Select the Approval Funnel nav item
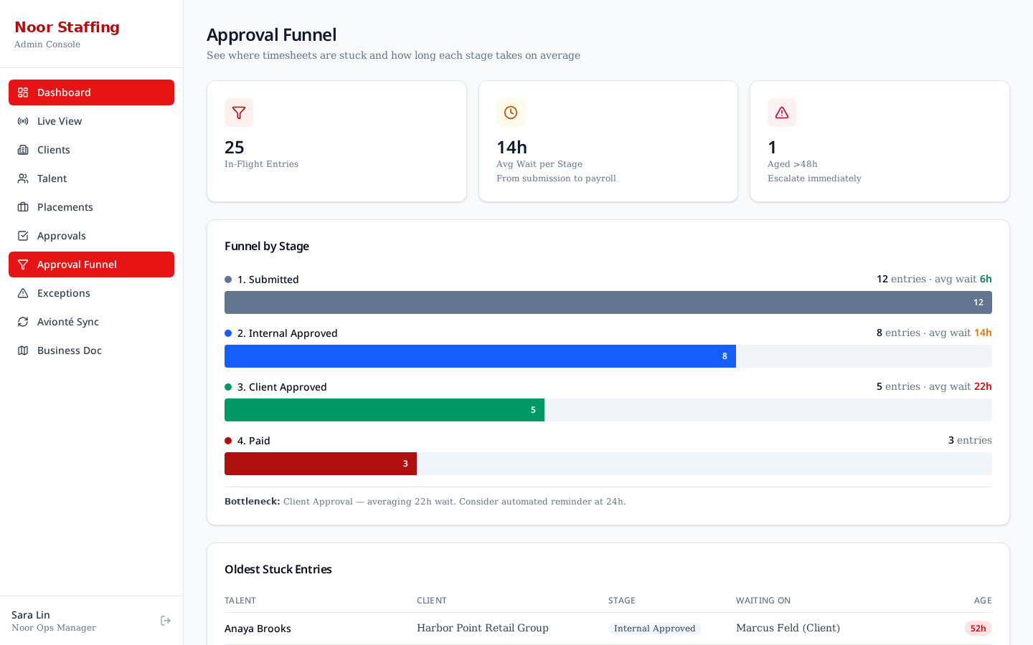The image size is (1033, 645). (x=91, y=264)
